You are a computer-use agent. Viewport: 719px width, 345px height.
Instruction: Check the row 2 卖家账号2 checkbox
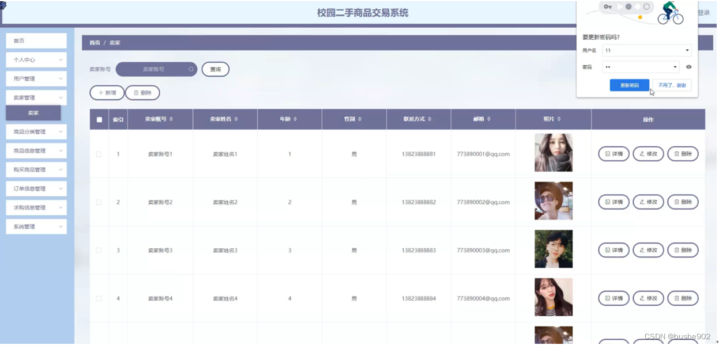point(99,202)
